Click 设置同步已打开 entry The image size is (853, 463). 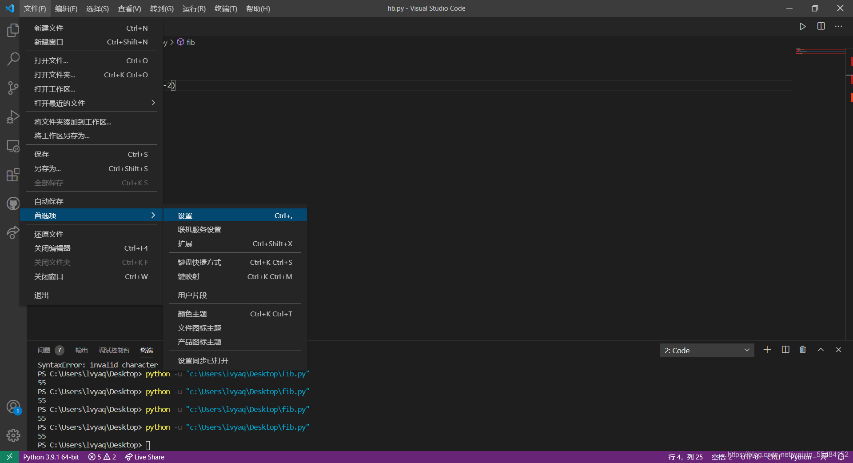pos(235,360)
